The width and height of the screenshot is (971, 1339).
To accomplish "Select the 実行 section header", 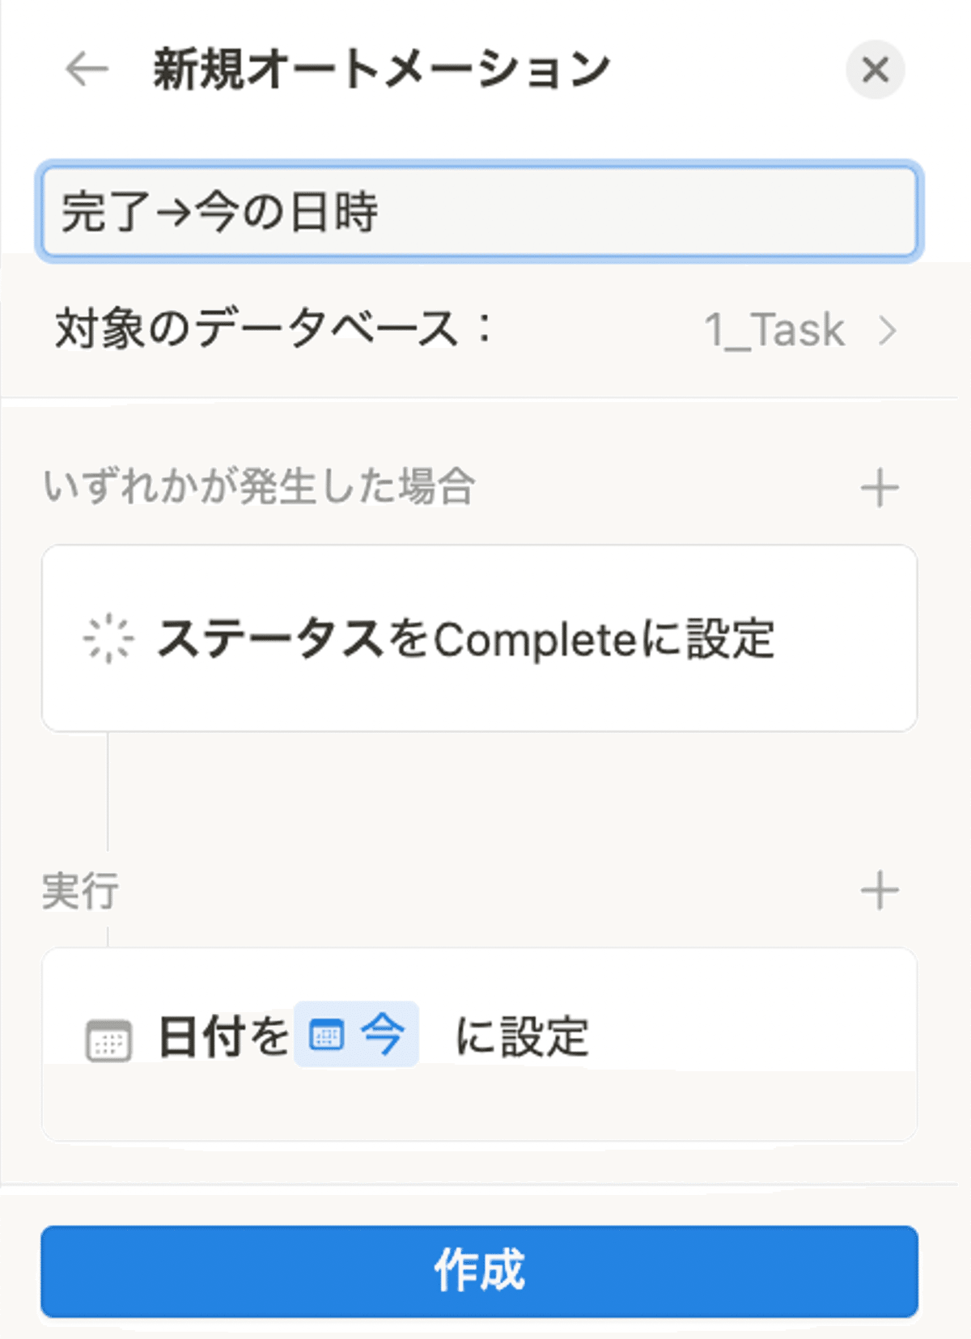I will coord(78,892).
